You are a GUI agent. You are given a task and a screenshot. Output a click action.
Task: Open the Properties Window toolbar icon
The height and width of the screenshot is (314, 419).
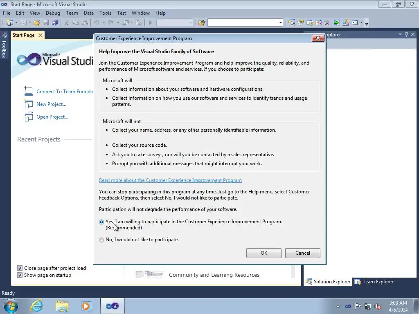301,23
